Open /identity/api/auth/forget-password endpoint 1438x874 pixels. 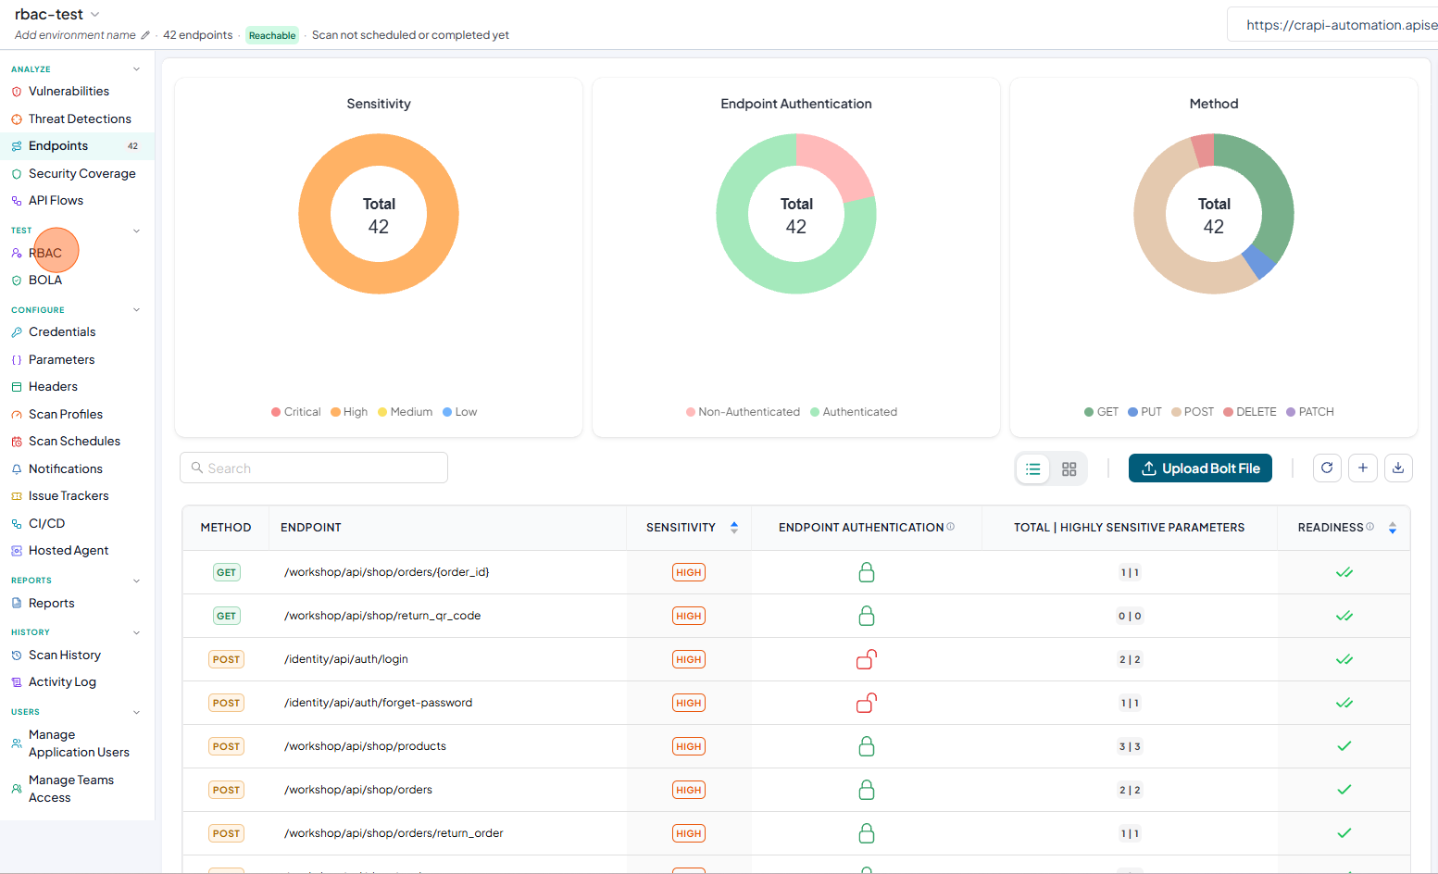(378, 703)
